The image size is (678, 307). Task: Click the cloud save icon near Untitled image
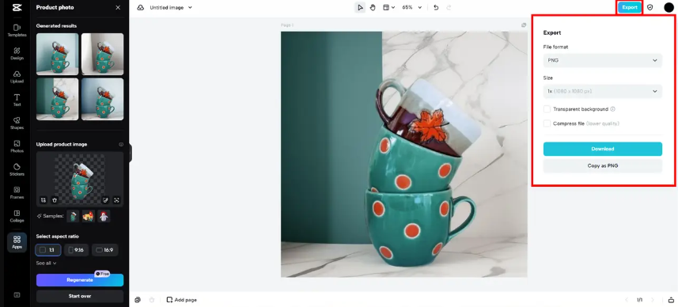pos(140,7)
